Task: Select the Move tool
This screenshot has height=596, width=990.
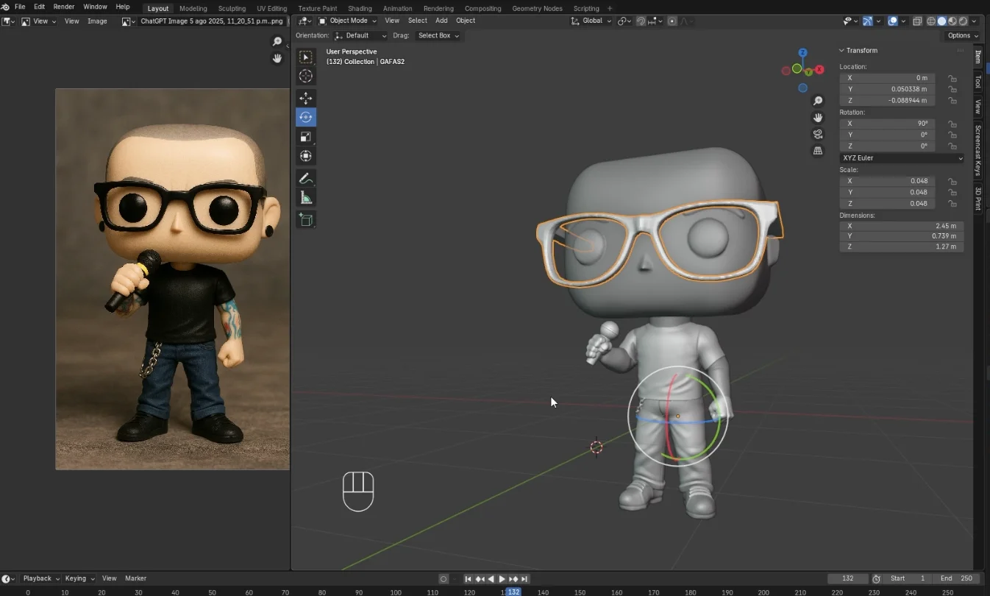Action: point(305,98)
